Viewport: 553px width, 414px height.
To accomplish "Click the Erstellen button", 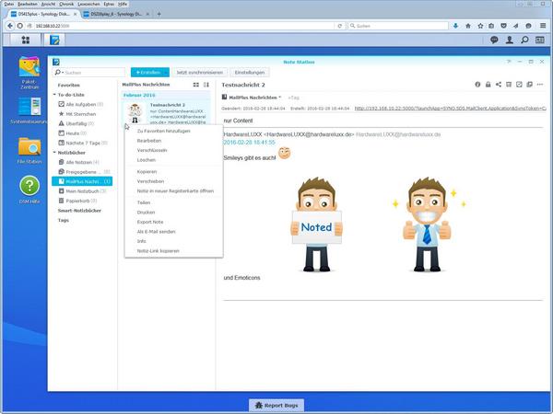I will click(147, 72).
